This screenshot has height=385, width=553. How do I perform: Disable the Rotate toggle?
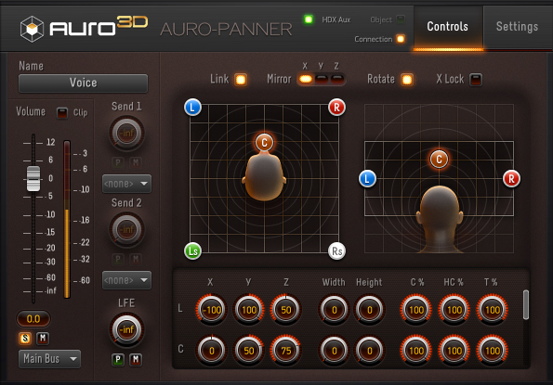point(407,80)
